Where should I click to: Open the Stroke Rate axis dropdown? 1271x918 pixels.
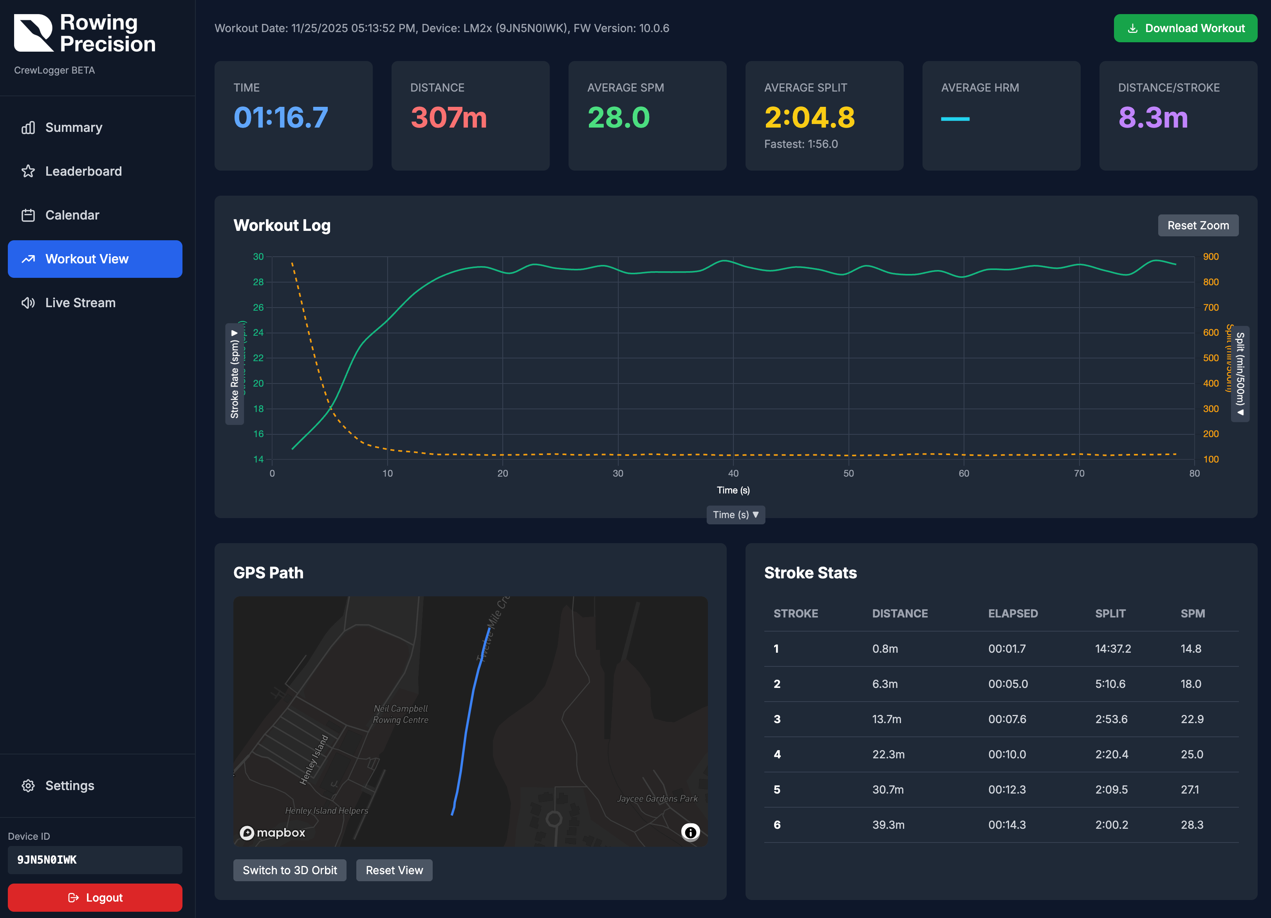[234, 374]
